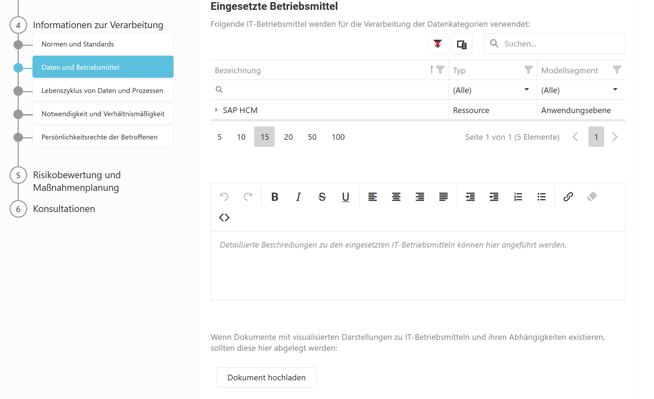
Task: Apply strikethrough formatting
Action: click(x=322, y=197)
